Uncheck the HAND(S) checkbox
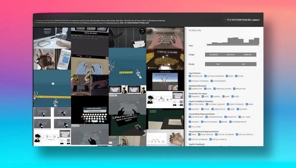The width and height of the screenshot is (296, 168). (212, 97)
